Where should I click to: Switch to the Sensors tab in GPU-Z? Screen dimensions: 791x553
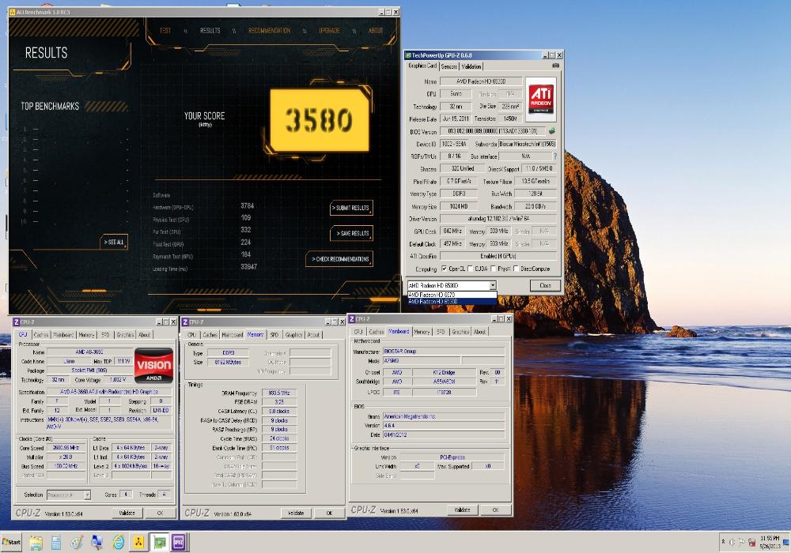(x=448, y=66)
